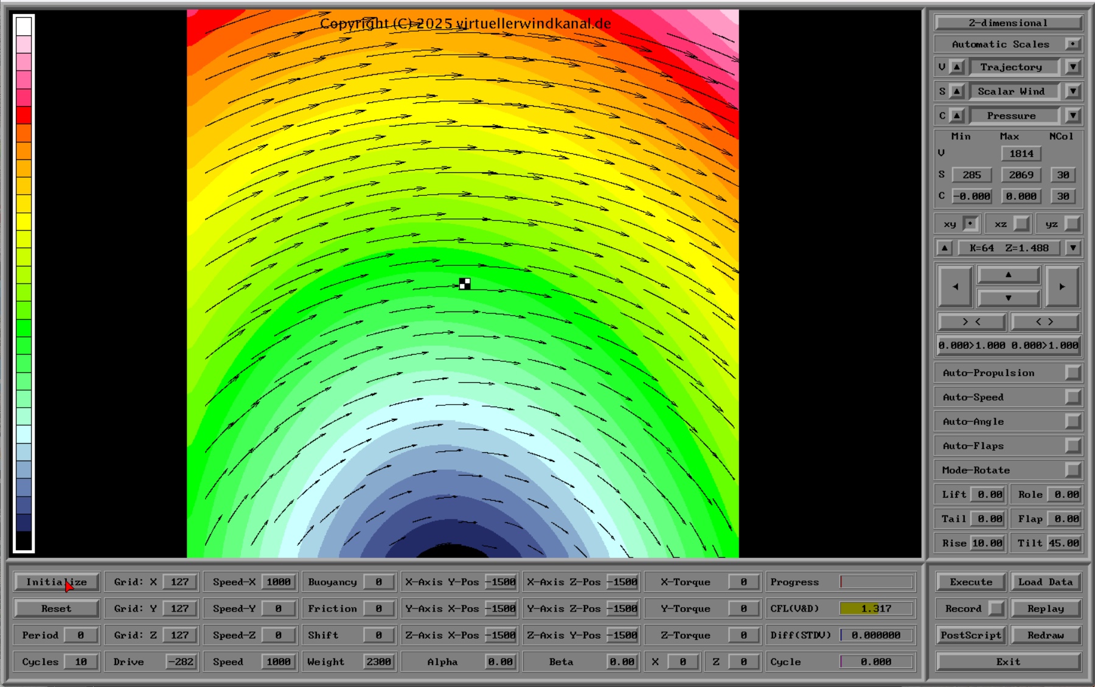Enable the Auto-Propulsion checkbox

[x=1072, y=372]
